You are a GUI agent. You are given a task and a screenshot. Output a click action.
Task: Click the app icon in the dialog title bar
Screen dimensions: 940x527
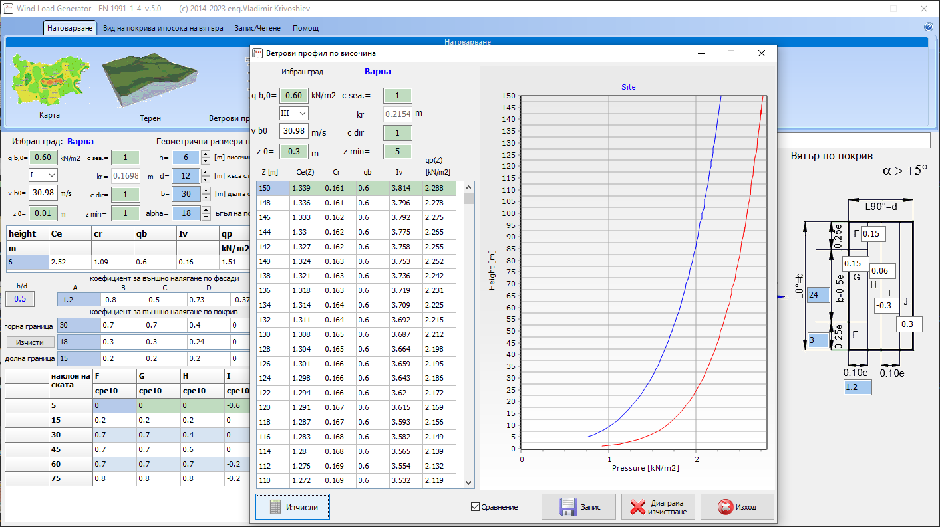click(x=257, y=53)
